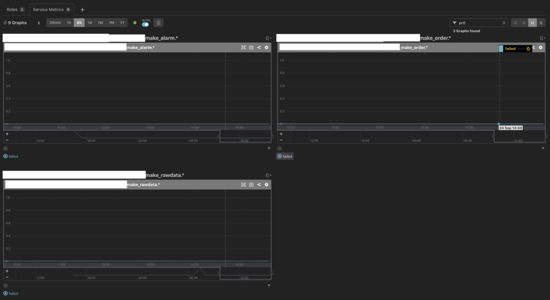Share the make_alarm graph
This screenshot has height=300, width=550.
[259, 48]
